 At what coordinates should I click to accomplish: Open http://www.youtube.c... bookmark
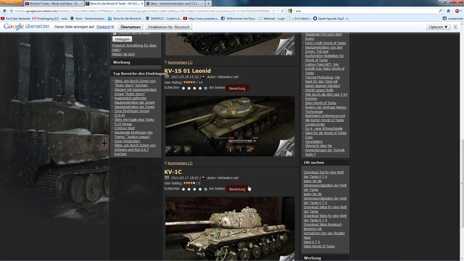[201, 18]
